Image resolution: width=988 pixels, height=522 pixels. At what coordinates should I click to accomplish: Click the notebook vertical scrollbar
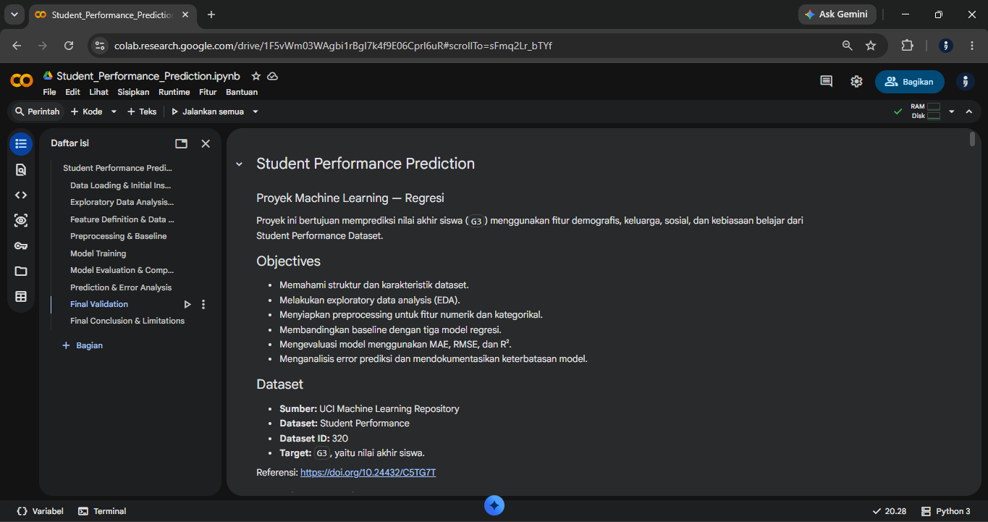[x=972, y=139]
